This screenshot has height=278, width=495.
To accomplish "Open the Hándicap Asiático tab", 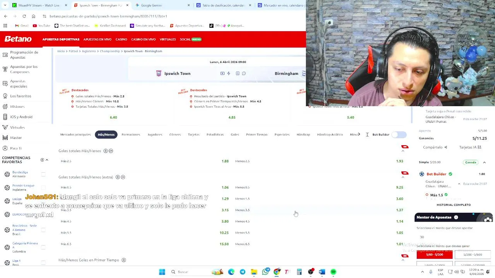I will pyautogui.click(x=330, y=134).
